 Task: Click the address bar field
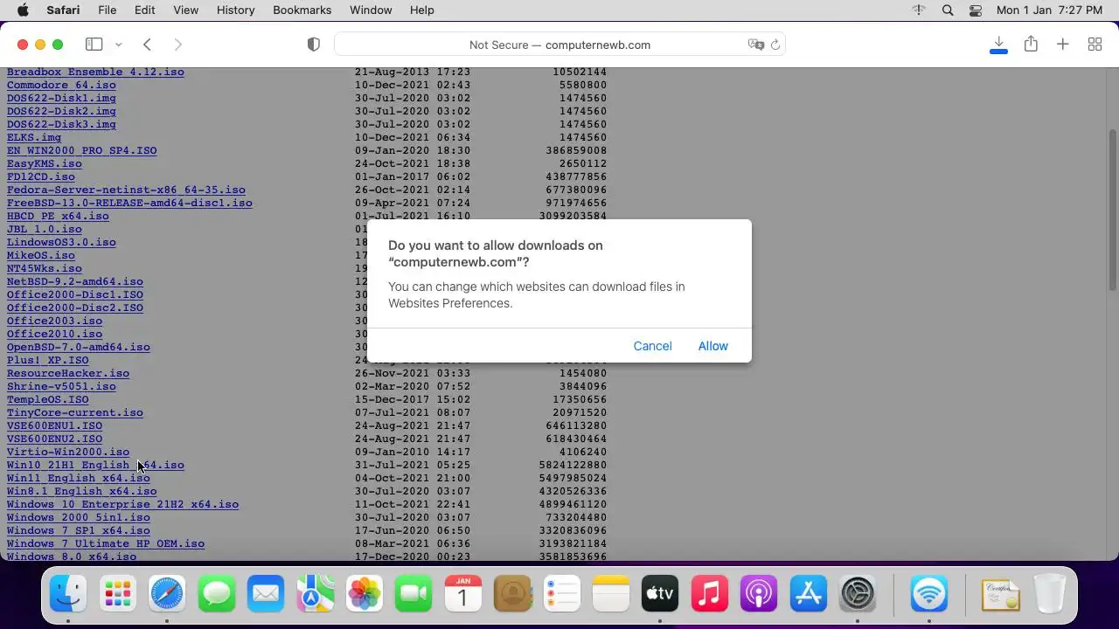559,45
